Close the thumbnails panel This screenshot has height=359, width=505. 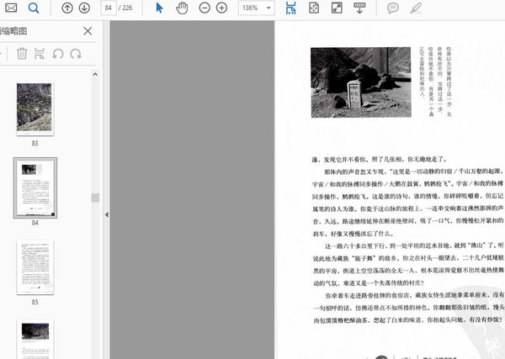88,31
